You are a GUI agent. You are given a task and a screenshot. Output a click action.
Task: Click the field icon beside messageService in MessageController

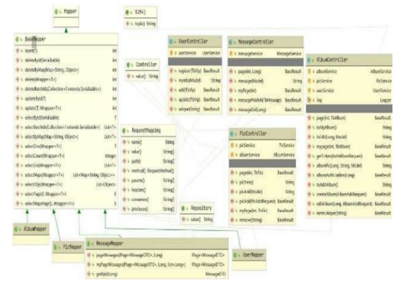pos(231,54)
